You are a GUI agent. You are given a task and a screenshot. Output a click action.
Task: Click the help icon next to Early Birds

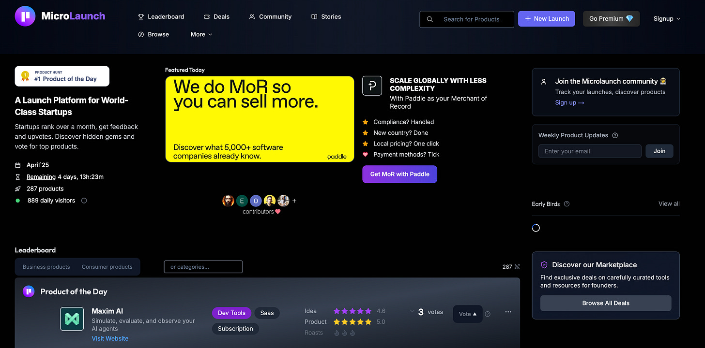pyautogui.click(x=567, y=204)
